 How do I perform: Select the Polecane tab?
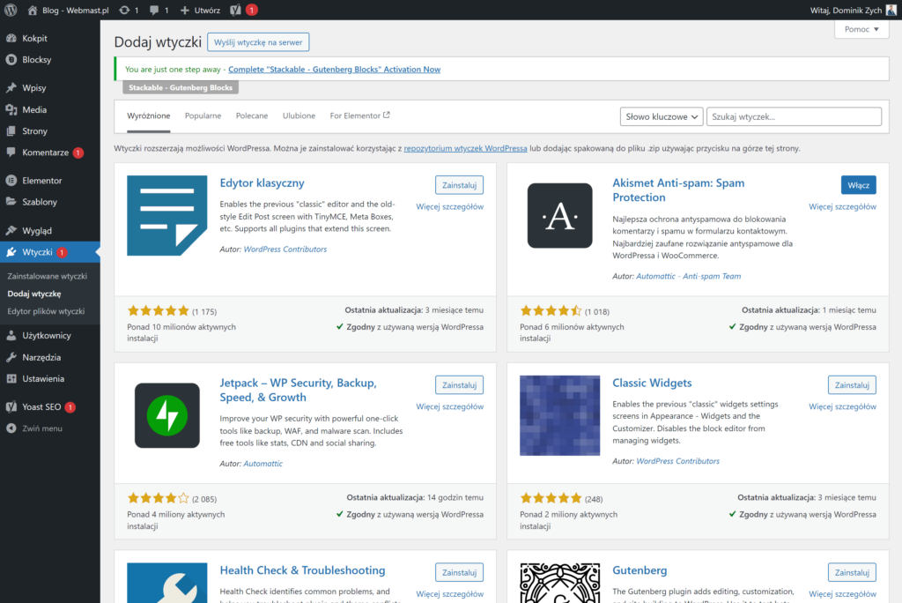click(x=252, y=115)
